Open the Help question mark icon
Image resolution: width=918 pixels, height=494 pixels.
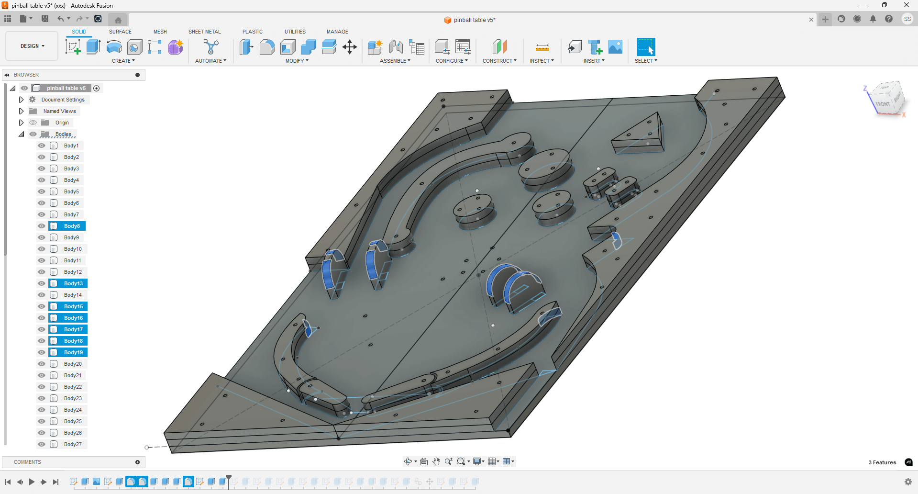coord(889,19)
